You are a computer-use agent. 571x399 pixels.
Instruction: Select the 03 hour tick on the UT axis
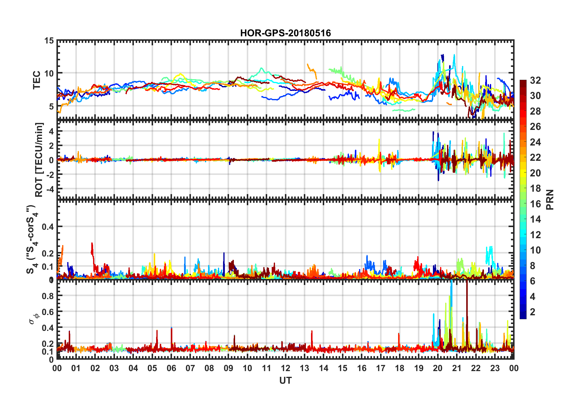pos(114,368)
